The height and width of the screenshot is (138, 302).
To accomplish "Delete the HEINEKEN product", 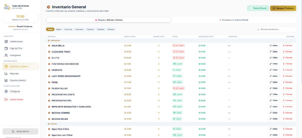I will 288,70.
